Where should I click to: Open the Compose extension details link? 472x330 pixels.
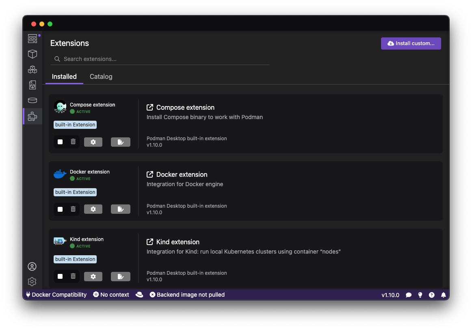pyautogui.click(x=150, y=107)
